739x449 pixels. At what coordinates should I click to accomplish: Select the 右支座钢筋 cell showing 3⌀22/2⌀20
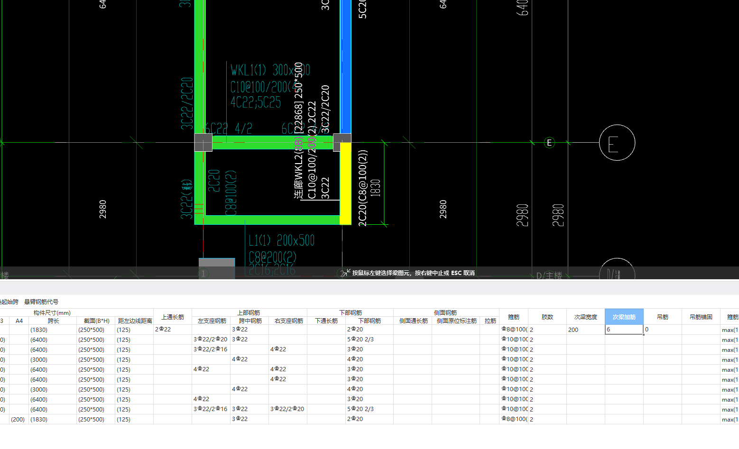click(x=288, y=409)
